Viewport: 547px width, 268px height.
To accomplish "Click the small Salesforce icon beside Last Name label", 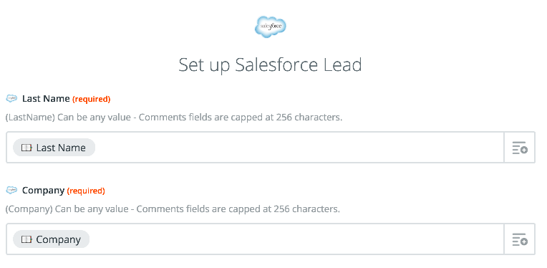I will (11, 99).
